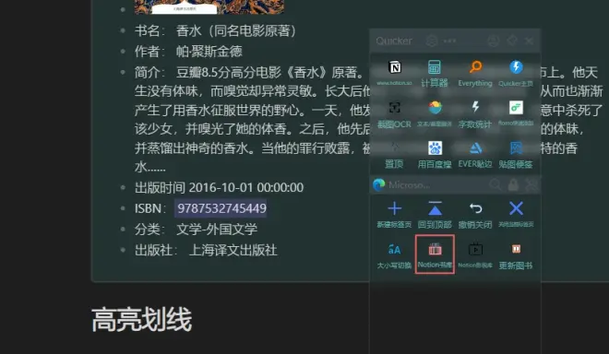Viewport: 609px width, 354px height.
Task: Click the Microsoft Edge app icon in Quicker
Action: pos(378,184)
